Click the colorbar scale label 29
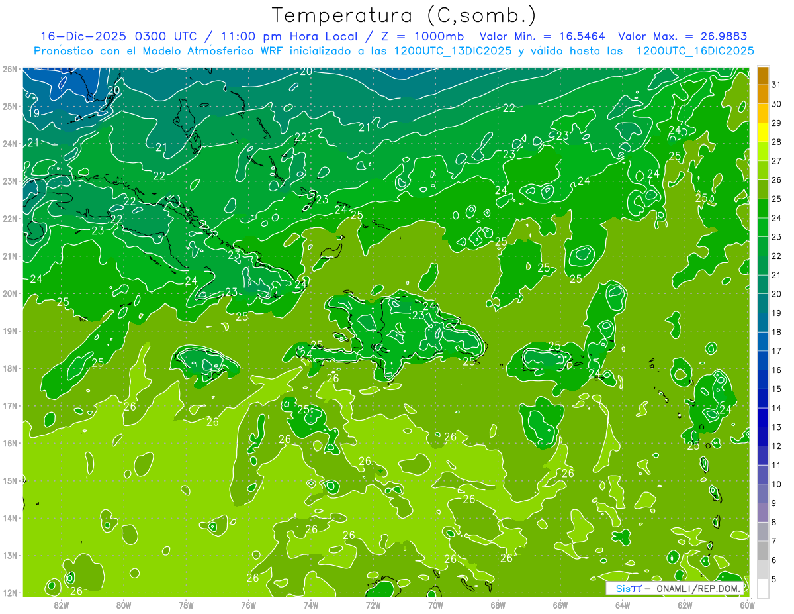The height and width of the screenshot is (614, 794). coord(776,123)
